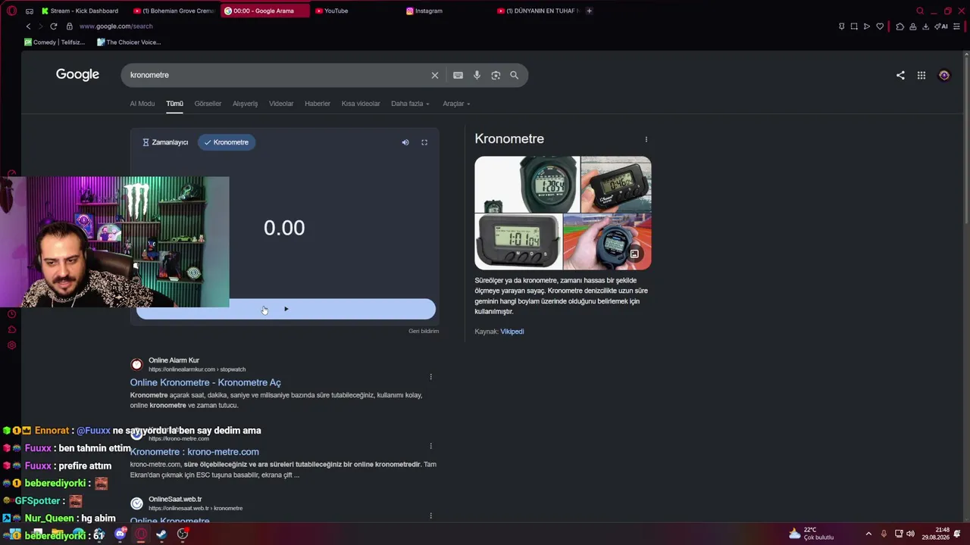Open Online Kronometre - Kronometre Aç link

pyautogui.click(x=205, y=383)
